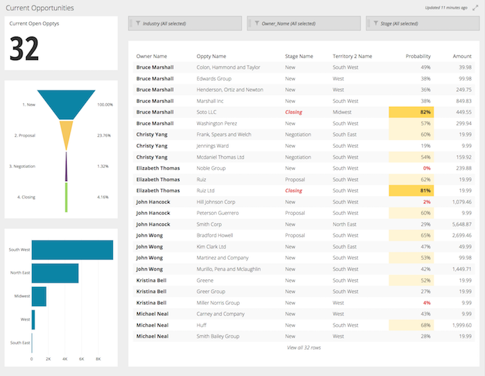Select Noble Group opportunity
Viewport: 485px width, 376px height.
click(211, 168)
